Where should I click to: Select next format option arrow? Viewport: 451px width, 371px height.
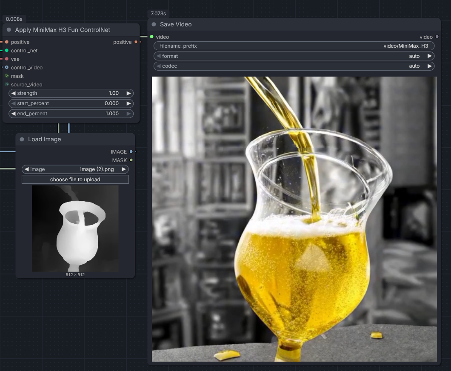(429, 56)
